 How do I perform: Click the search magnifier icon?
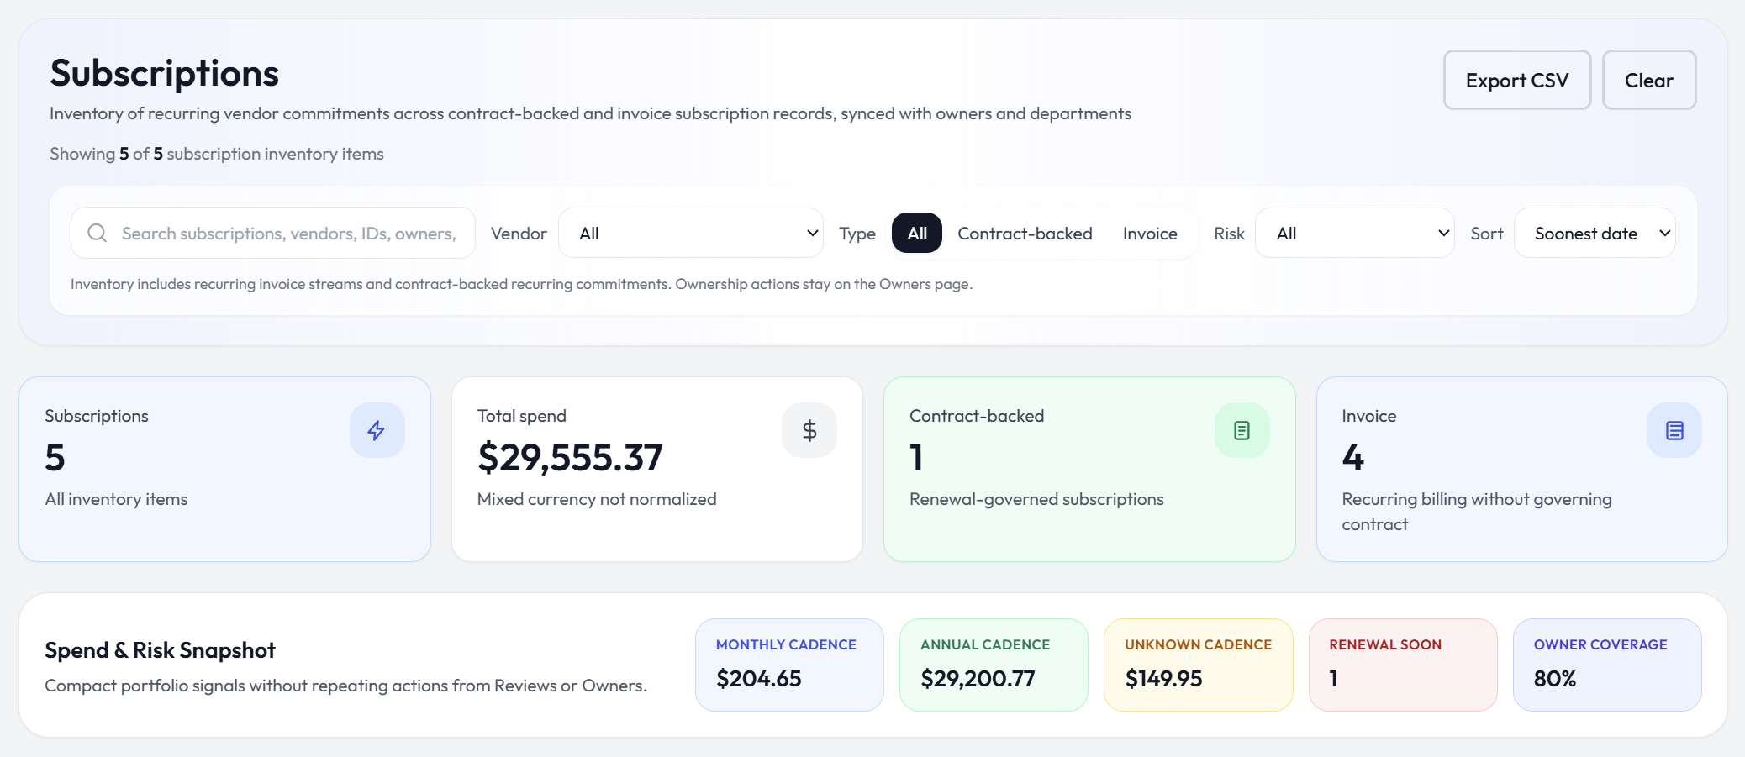(98, 233)
